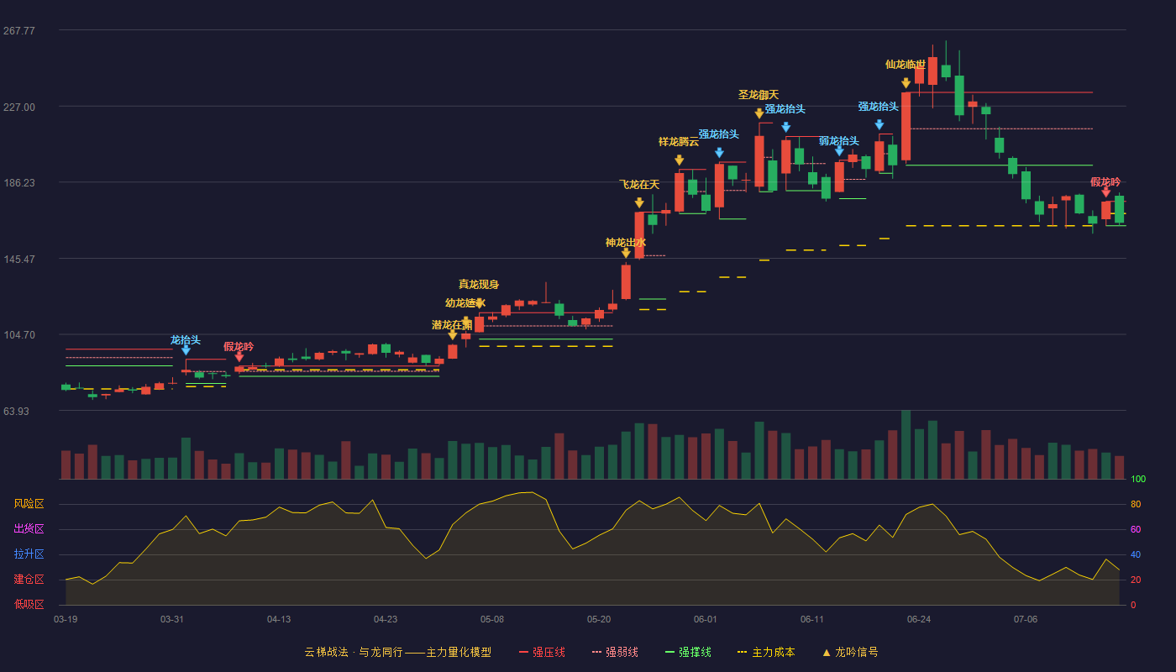Toggle the 强弱线 legend entry
The image size is (1176, 672).
point(615,652)
